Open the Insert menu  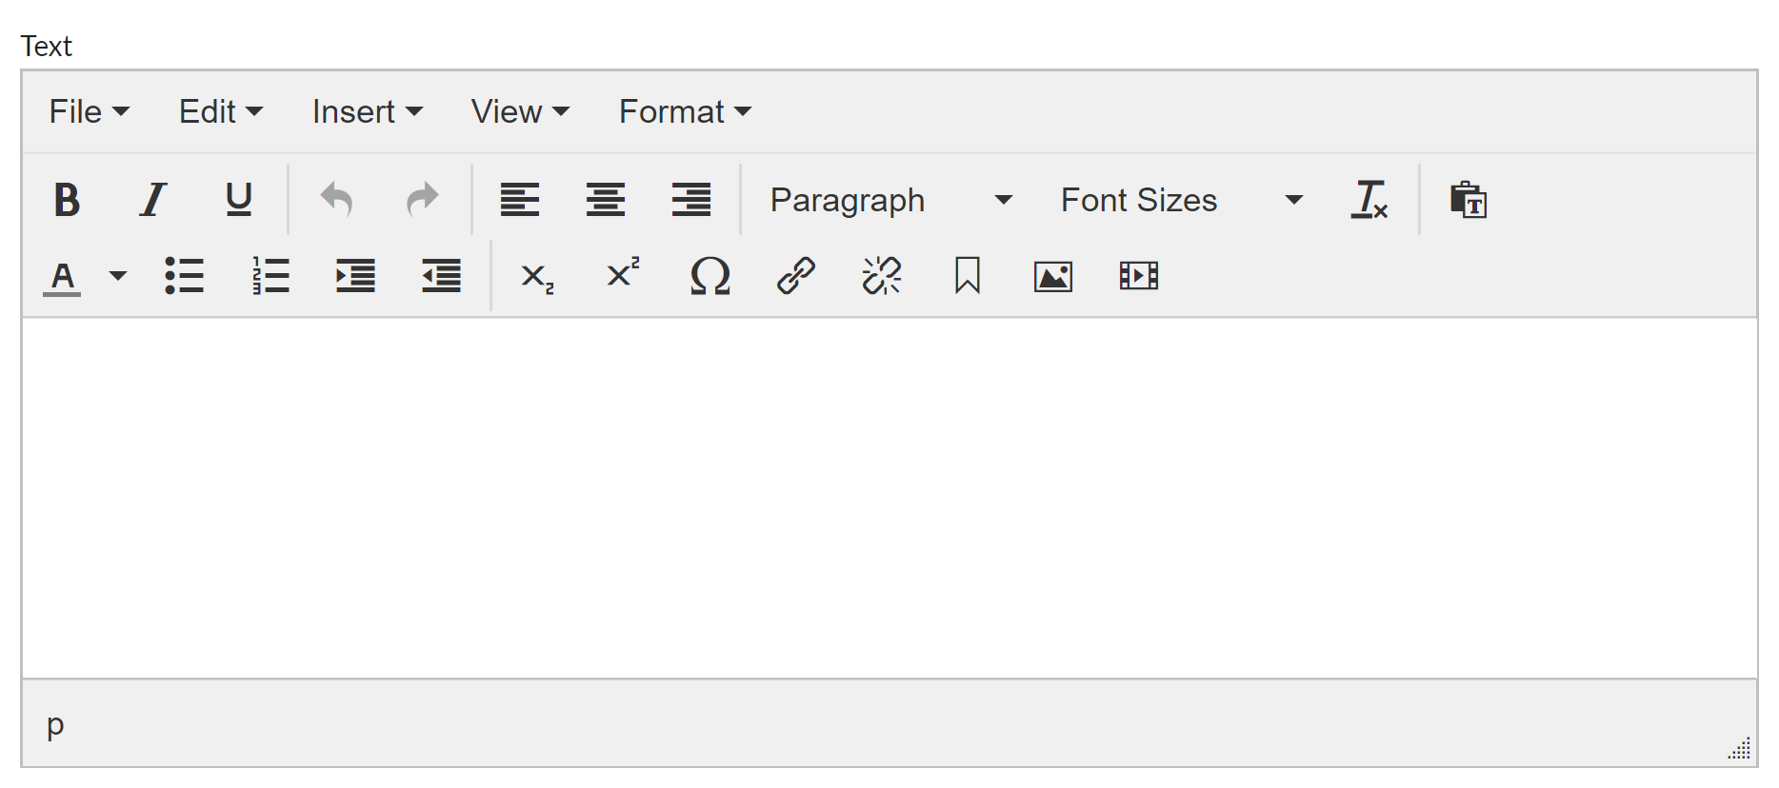tap(367, 111)
